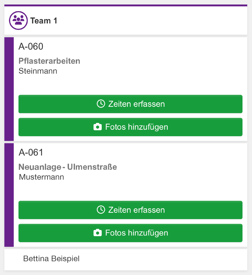Click the camera icon in A-061 card
252x275 pixels.
(97, 233)
